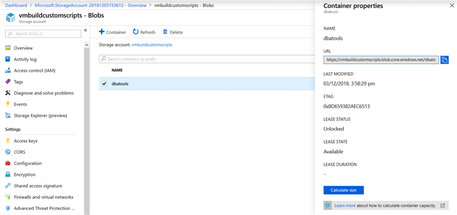This screenshot has width=457, height=215.
Task: Click the CORS icon
Action: (x=8, y=152)
